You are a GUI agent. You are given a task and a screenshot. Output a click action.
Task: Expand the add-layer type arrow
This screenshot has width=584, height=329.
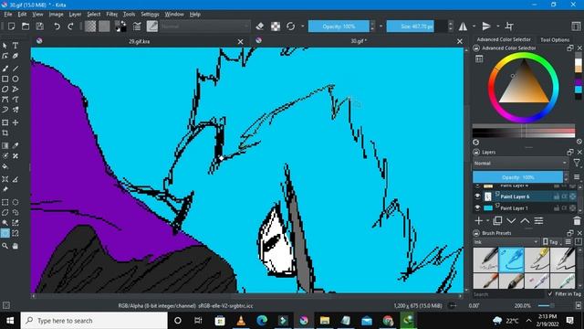point(487,221)
